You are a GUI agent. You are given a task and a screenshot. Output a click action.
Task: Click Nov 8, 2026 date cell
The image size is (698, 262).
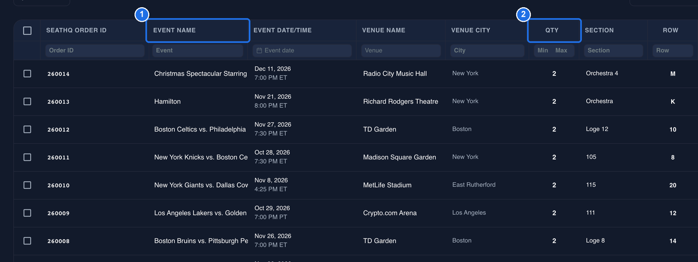pos(271,180)
